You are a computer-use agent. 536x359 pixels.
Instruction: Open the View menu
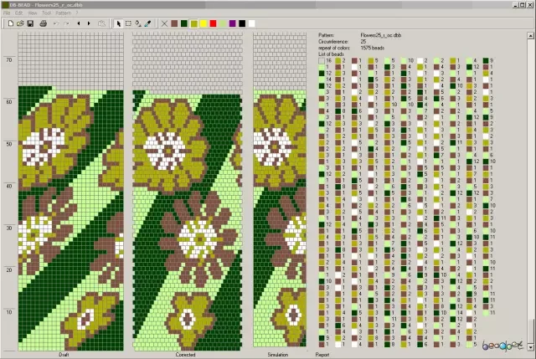point(33,13)
